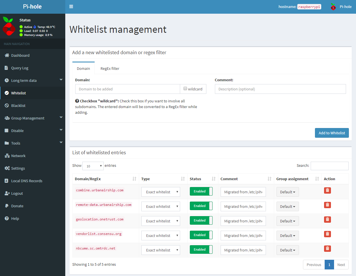Focus the Search entries field

(x=329, y=166)
